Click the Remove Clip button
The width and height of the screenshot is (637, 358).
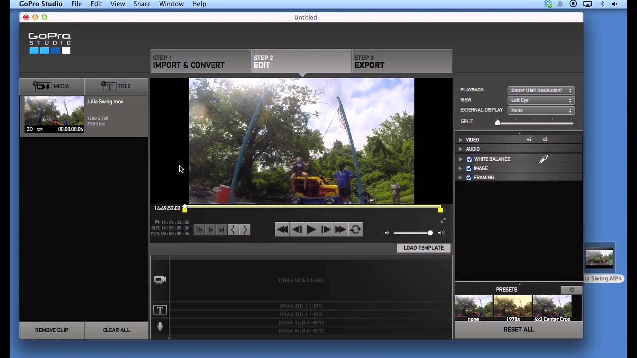(52, 330)
